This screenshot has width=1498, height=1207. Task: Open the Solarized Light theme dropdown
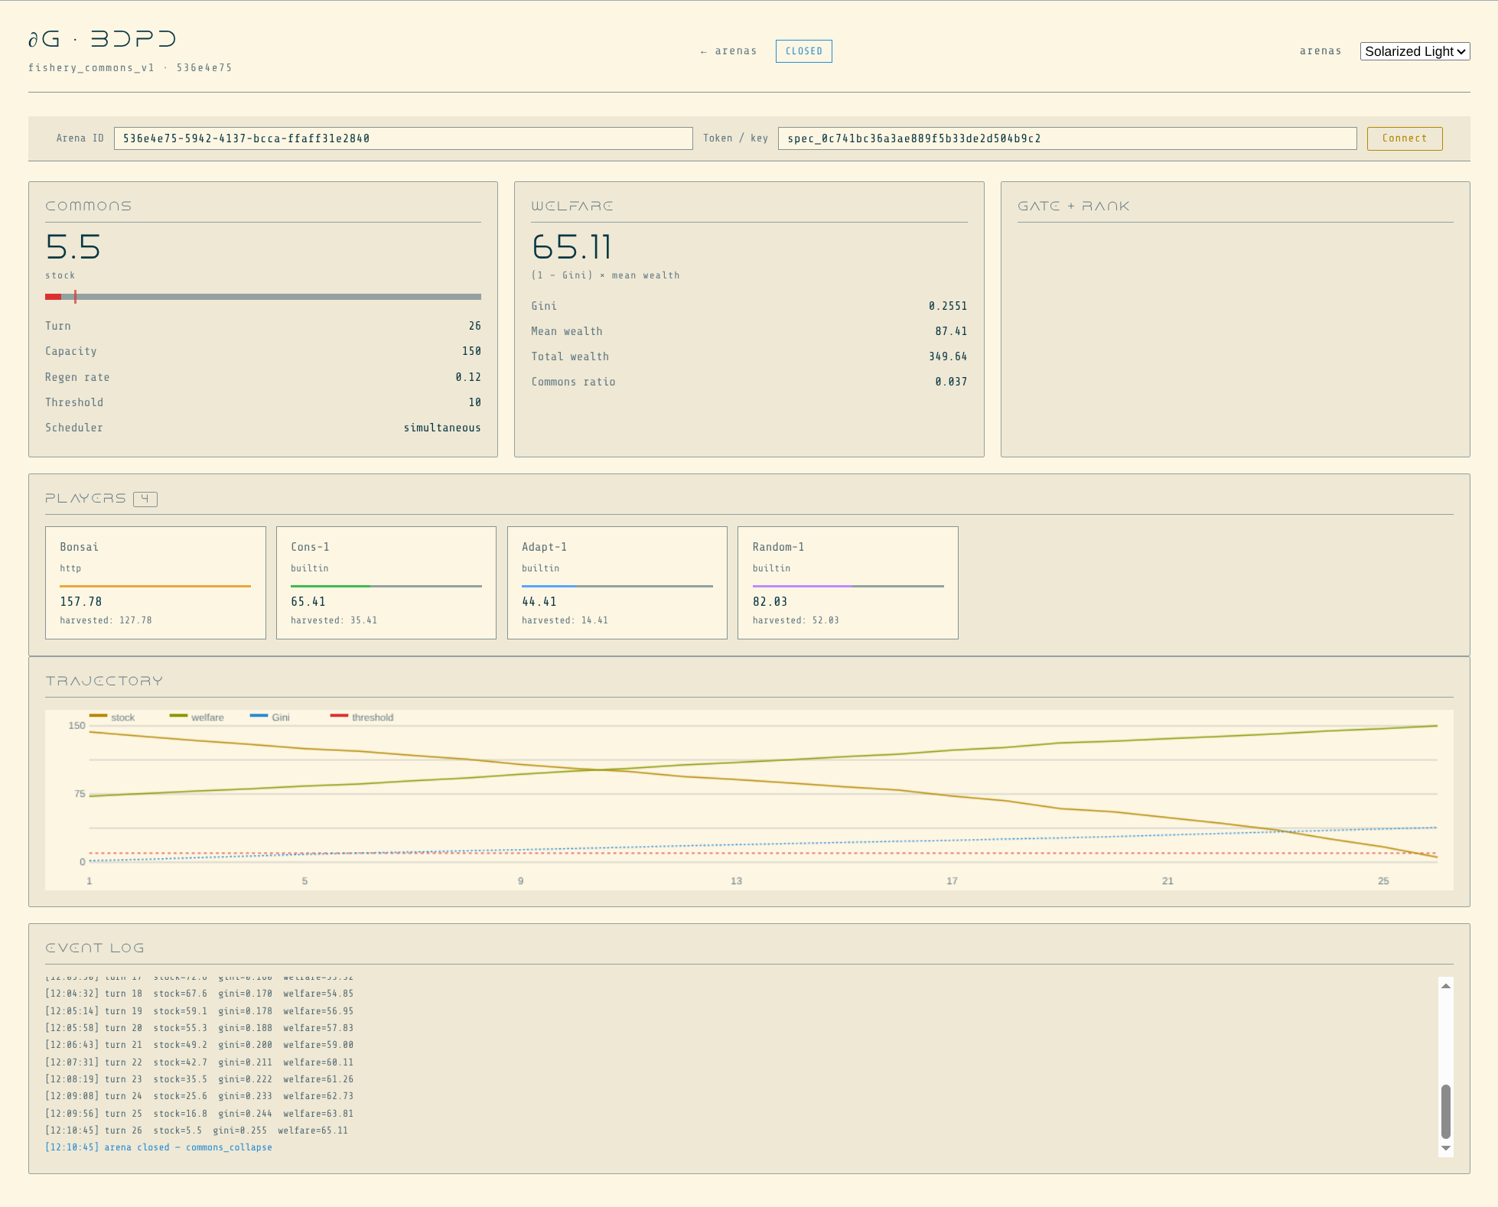(1415, 51)
